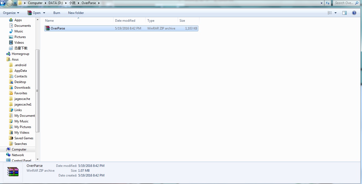Screen dimensions: 362x184
Task: Sort files by Date modified column
Action: tap(125, 21)
